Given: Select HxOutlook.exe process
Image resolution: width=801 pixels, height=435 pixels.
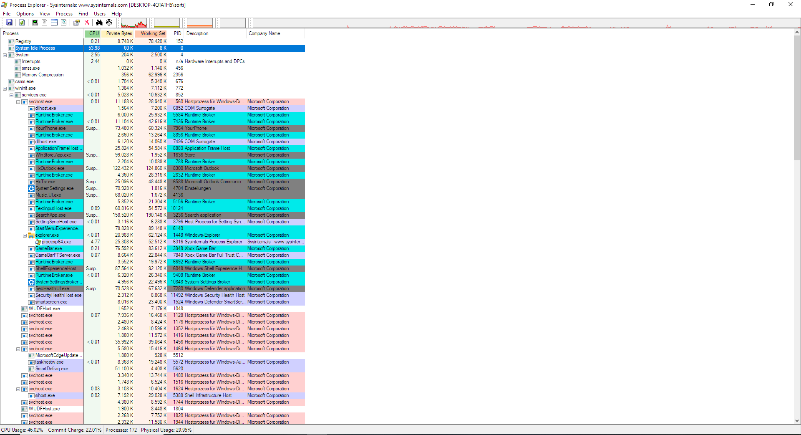Looking at the screenshot, I should tap(50, 168).
